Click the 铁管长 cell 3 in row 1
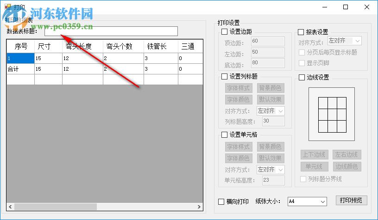 coord(161,58)
